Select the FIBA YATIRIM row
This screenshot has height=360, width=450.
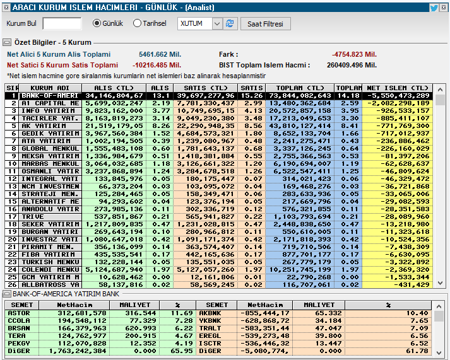[x=218, y=255]
